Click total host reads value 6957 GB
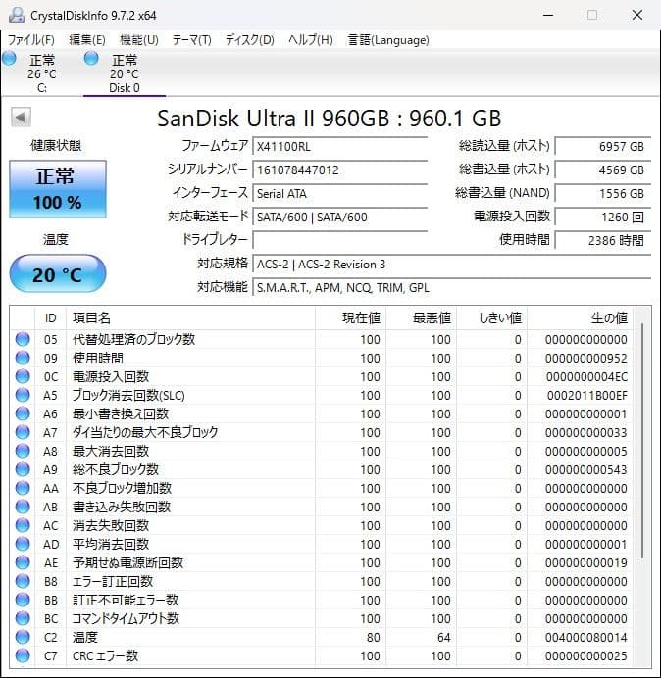 (602, 146)
